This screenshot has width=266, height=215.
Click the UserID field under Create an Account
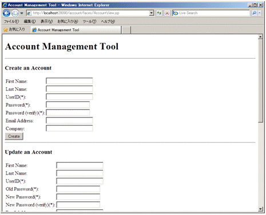tap(69, 97)
